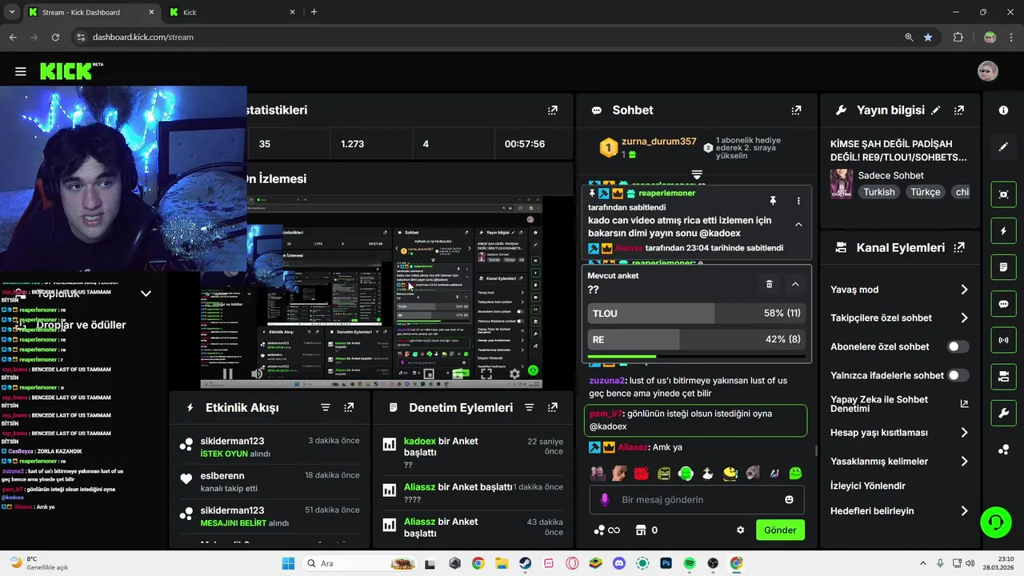Click İzleyici Yönlendir action
The height and width of the screenshot is (576, 1024).
click(x=868, y=486)
